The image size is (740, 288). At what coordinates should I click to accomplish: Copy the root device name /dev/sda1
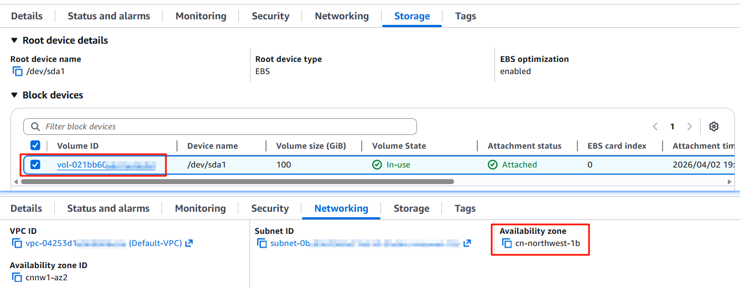click(17, 71)
